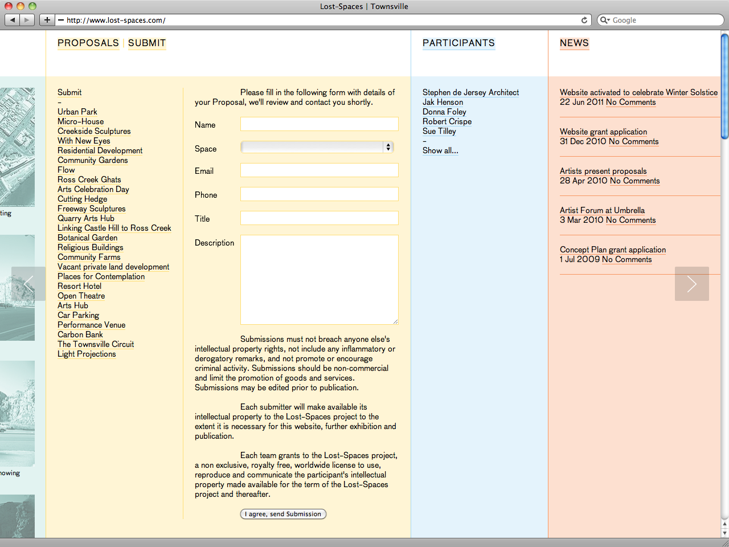Open the PARTICIPANTS section heading
729x547 pixels.
pyautogui.click(x=458, y=43)
